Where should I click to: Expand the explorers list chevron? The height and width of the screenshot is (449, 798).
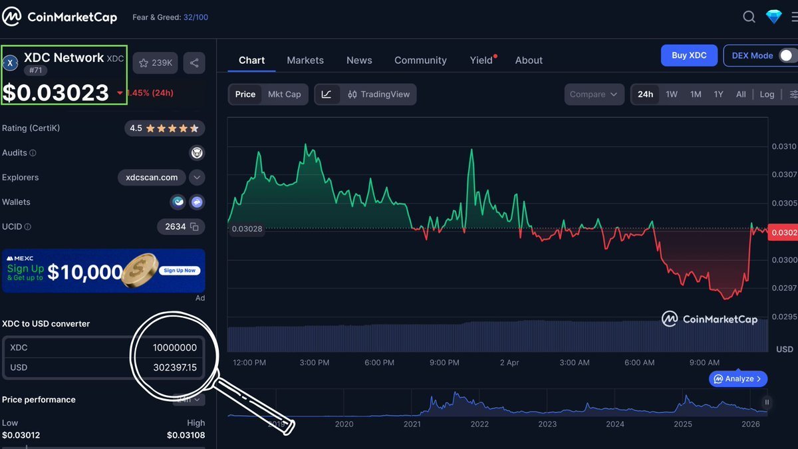point(197,178)
